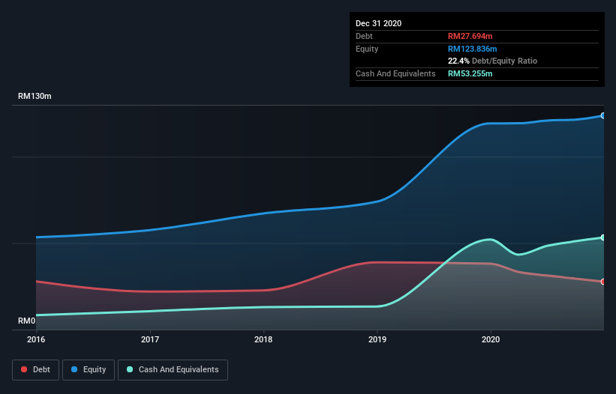Screen dimensions: 616x394
Task: Click the RM27.694m debt value
Action: point(470,36)
